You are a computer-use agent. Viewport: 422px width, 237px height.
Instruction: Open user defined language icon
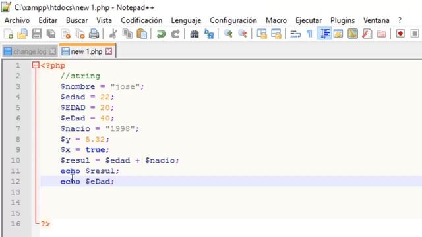pyautogui.click(x=338, y=34)
